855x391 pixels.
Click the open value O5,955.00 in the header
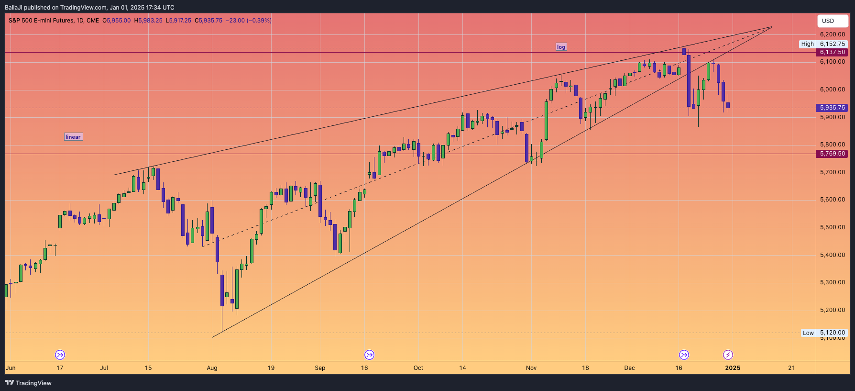pyautogui.click(x=117, y=21)
